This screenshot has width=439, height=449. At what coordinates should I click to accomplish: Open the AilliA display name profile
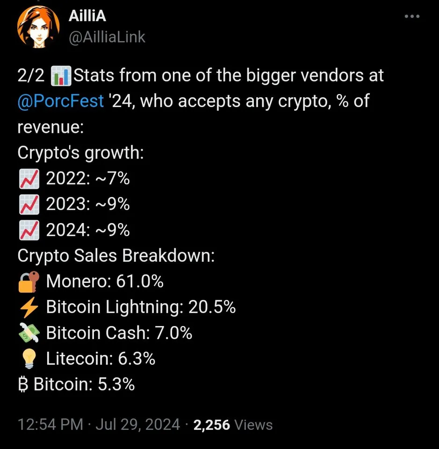[87, 16]
